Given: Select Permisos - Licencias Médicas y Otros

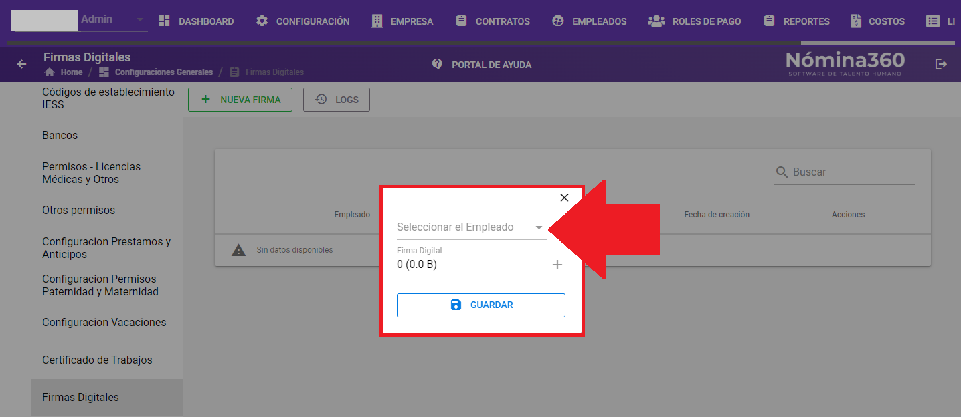Looking at the screenshot, I should click(107, 173).
